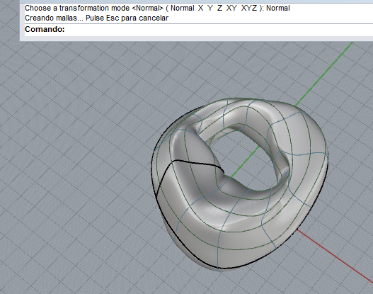373x294 pixels.
Task: Click the final Normal answer after the colon
Action: click(278, 8)
